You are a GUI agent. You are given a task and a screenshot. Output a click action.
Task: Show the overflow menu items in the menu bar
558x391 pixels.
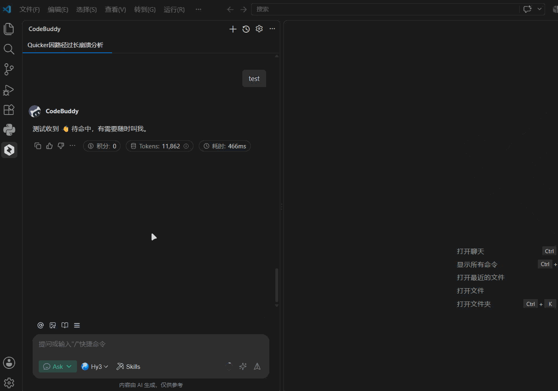[198, 9]
